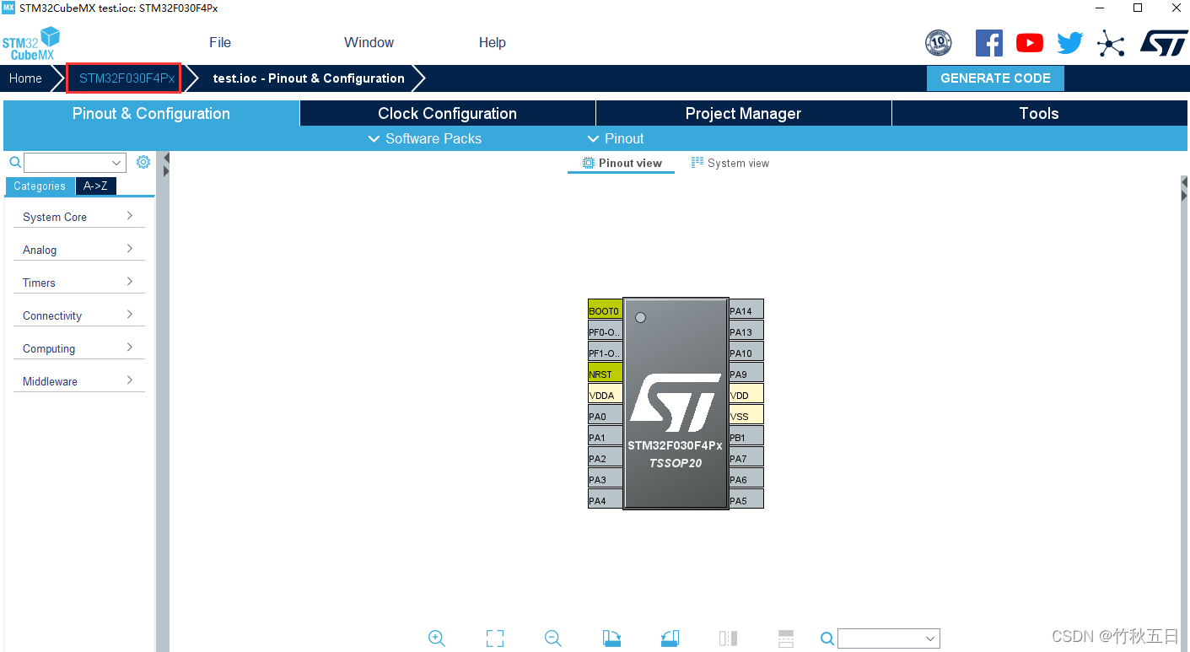Click the PA10 pin

coord(746,352)
